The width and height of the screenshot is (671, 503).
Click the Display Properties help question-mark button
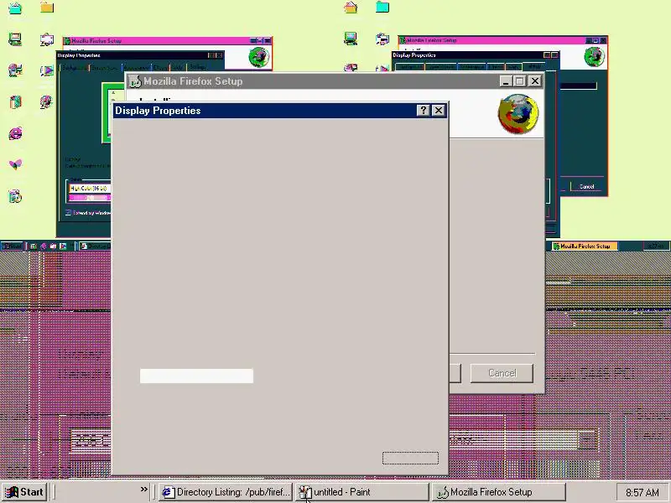424,111
